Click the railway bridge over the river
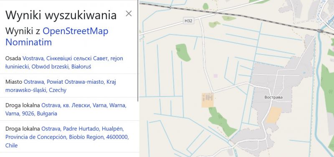The width and height of the screenshot is (334, 157). [x=320, y=31]
